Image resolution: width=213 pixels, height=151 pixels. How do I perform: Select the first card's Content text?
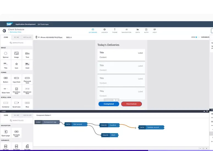pos(103,57)
